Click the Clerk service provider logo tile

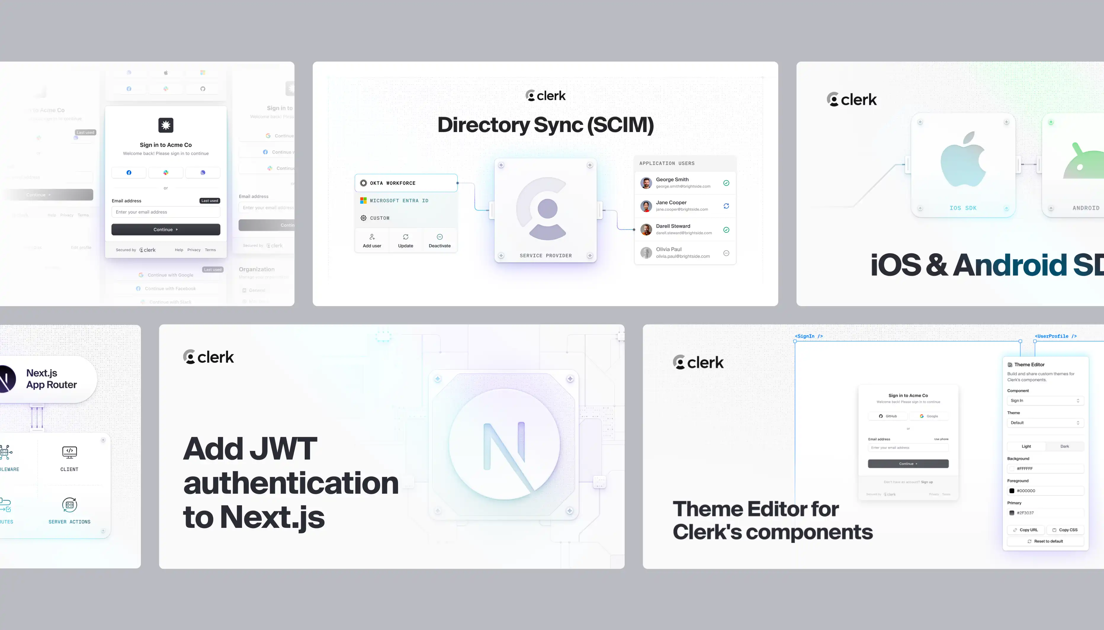[x=545, y=210]
